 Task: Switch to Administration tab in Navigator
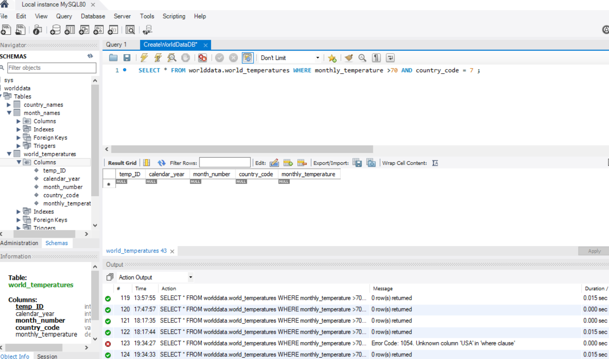click(x=19, y=243)
